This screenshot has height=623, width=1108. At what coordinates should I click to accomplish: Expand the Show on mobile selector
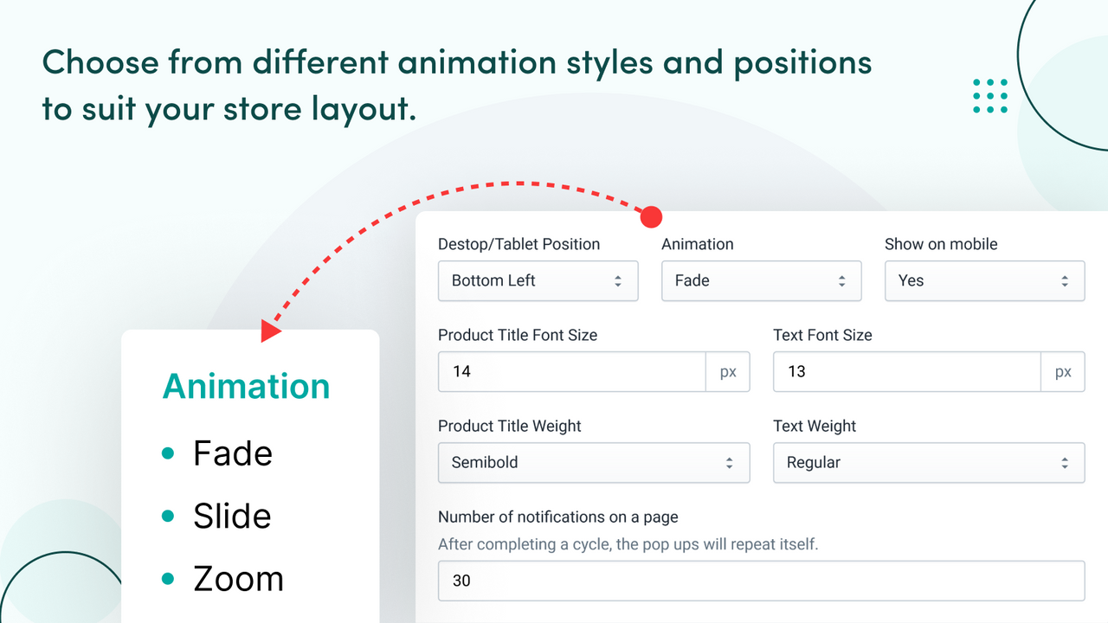coord(983,280)
